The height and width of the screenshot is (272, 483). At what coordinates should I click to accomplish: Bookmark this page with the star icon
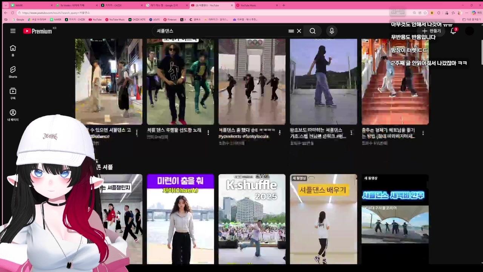[425, 13]
